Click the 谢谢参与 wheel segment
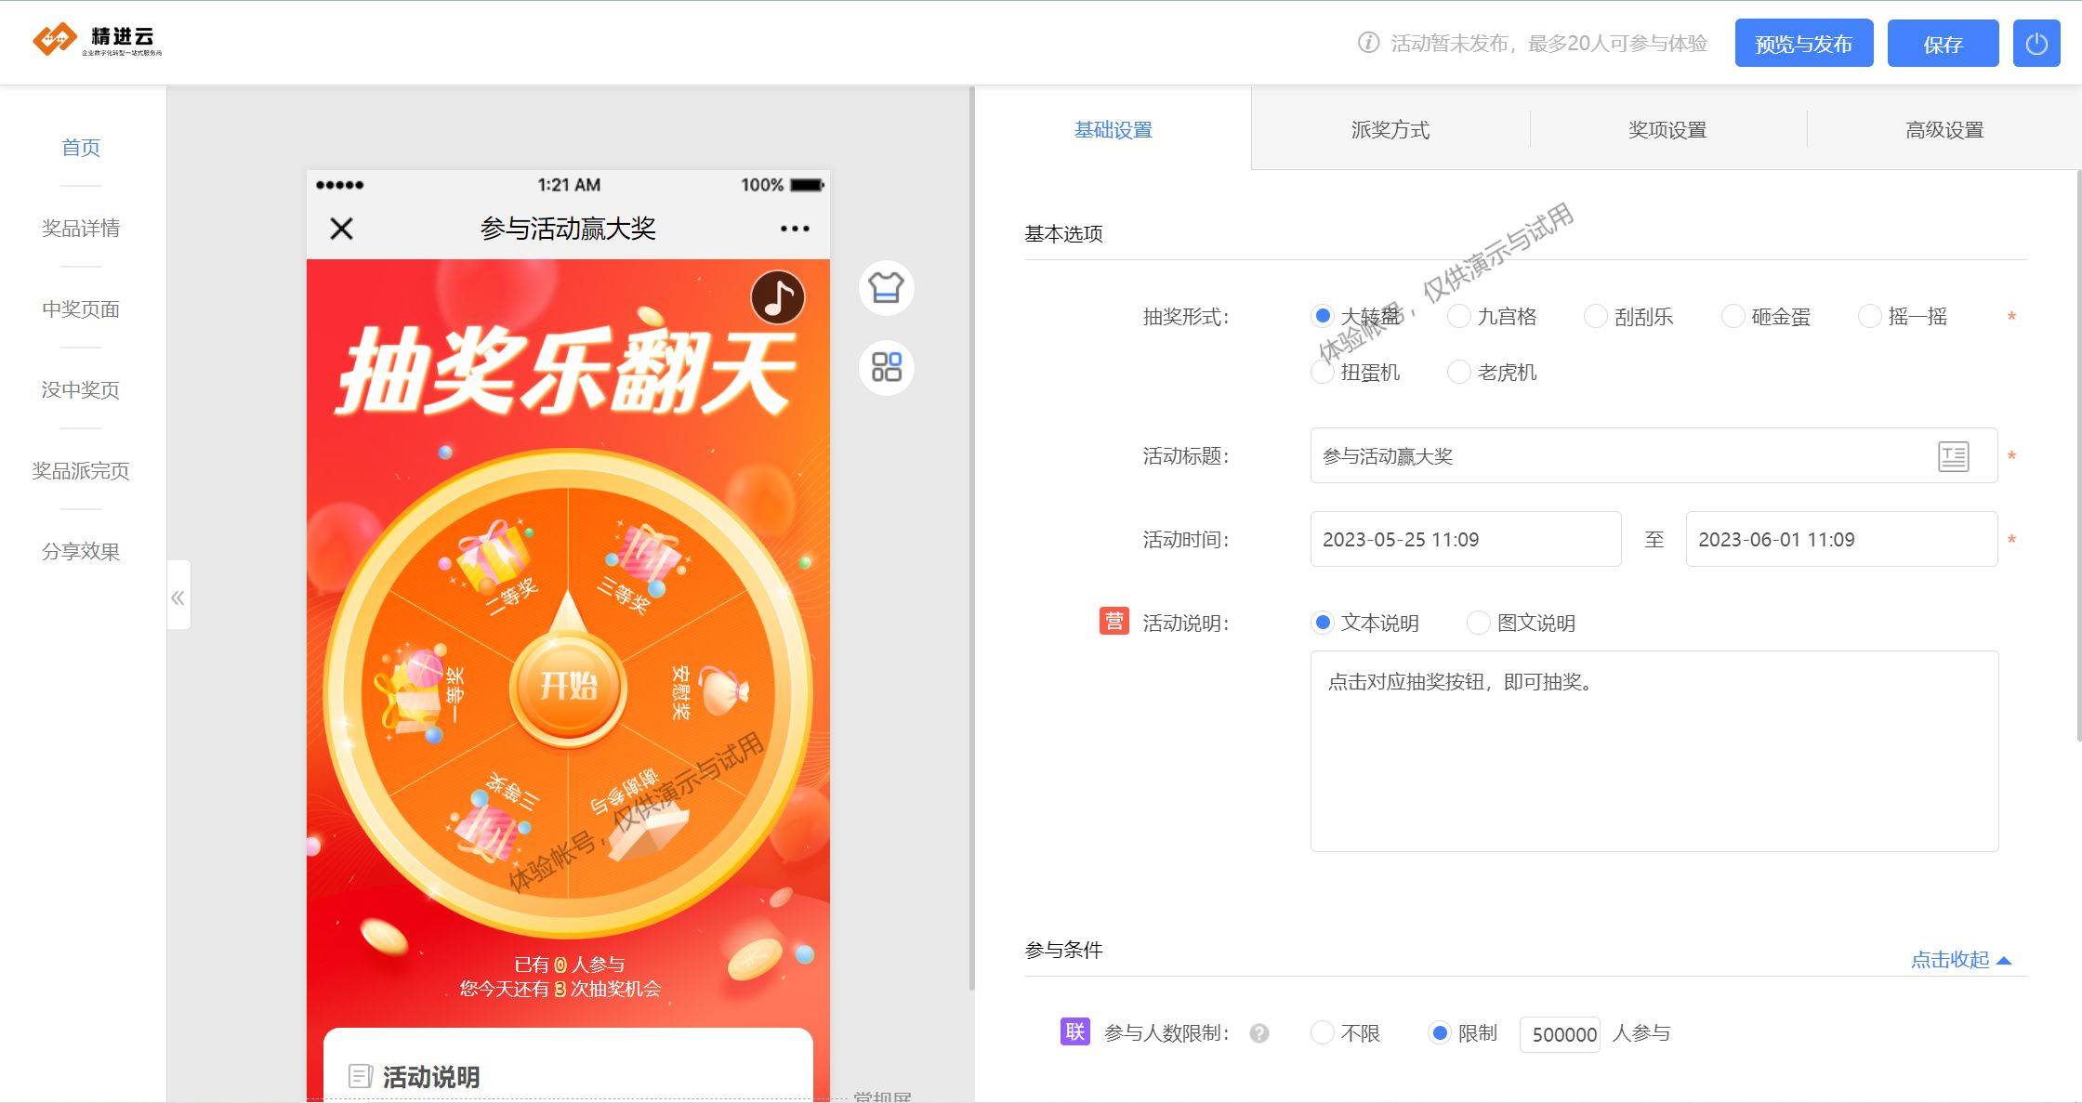 641,810
